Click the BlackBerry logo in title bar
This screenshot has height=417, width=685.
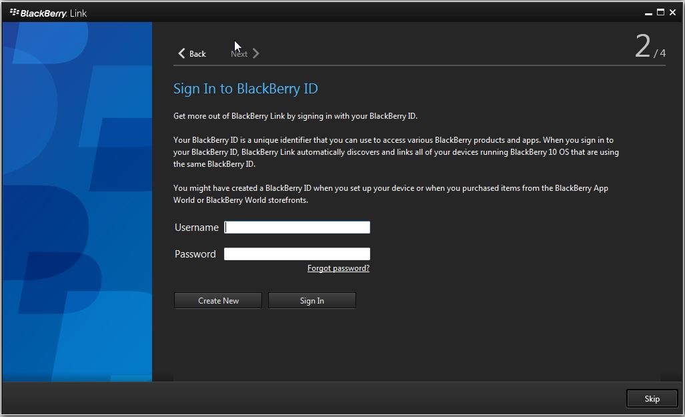point(14,12)
